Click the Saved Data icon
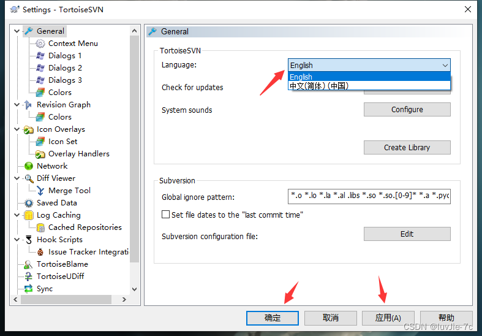 29,203
